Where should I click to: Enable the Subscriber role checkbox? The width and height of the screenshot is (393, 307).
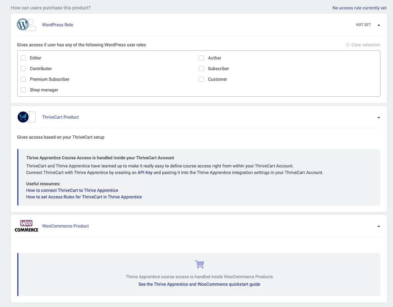(201, 68)
